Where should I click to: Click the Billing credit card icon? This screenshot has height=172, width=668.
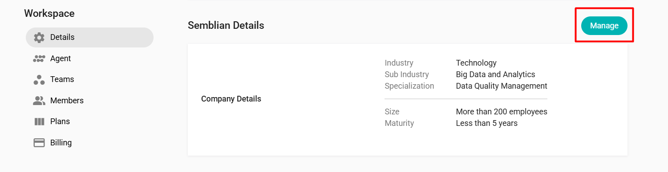[x=39, y=143]
